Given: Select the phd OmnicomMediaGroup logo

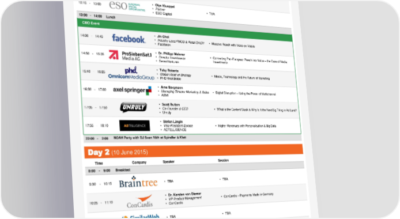Looking at the screenshot, I should pyautogui.click(x=131, y=73).
